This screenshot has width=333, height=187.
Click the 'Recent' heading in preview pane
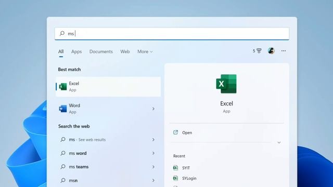[x=179, y=156]
